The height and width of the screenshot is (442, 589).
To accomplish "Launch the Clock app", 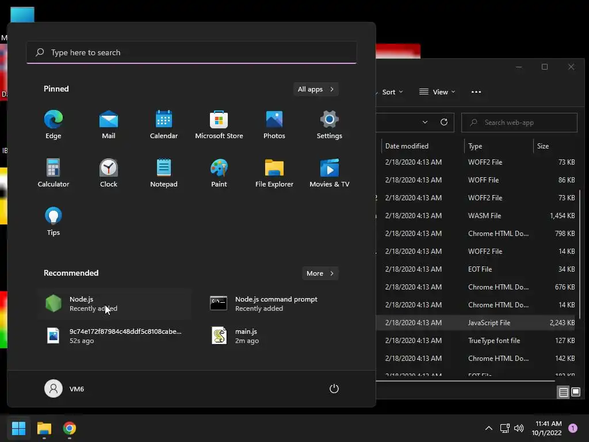I will point(109,173).
